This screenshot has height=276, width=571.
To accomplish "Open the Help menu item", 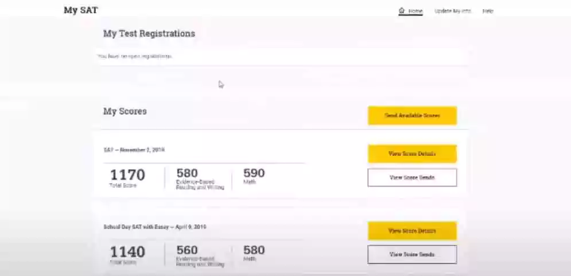I will (488, 11).
